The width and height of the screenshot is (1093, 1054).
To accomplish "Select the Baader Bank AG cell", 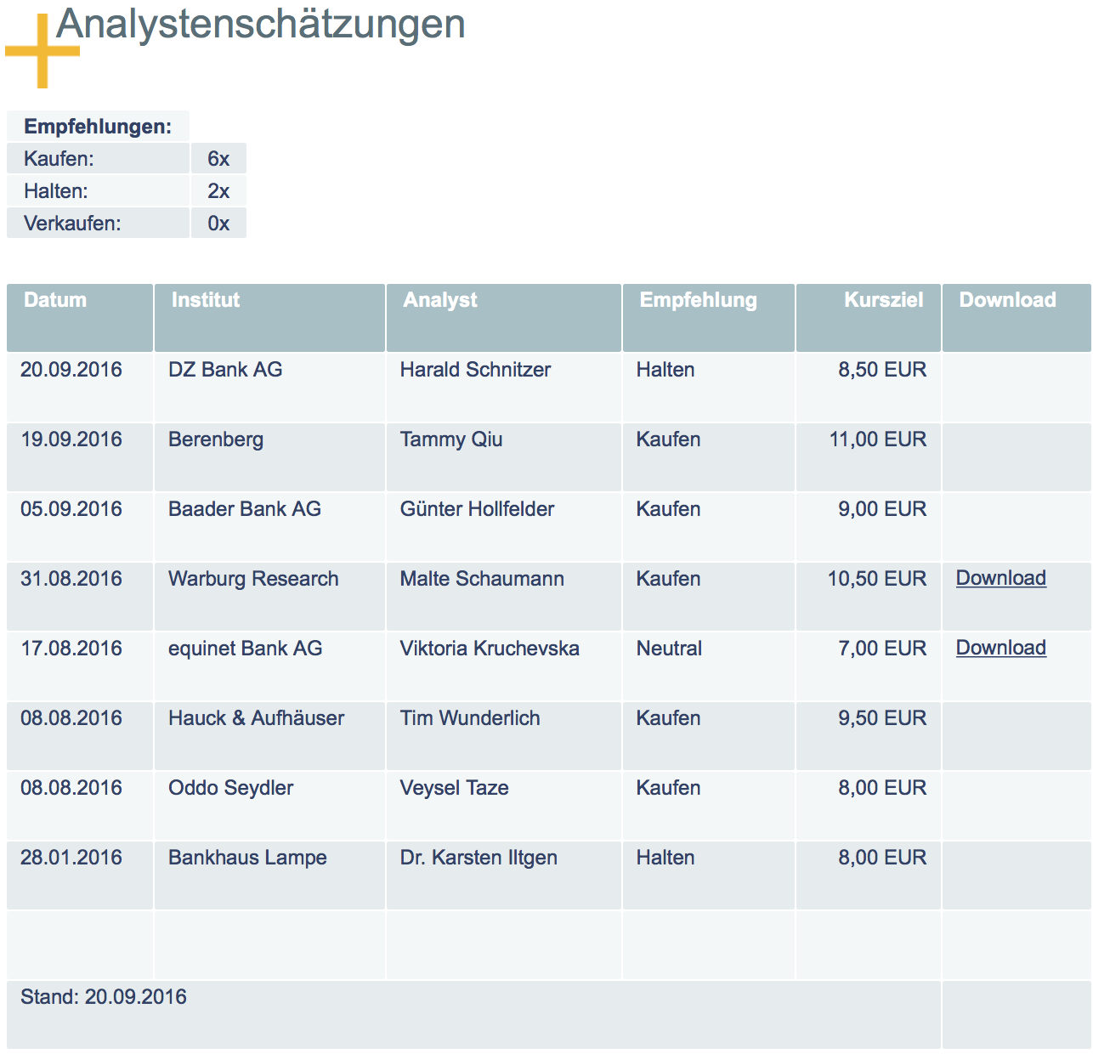I will pyautogui.click(x=245, y=509).
